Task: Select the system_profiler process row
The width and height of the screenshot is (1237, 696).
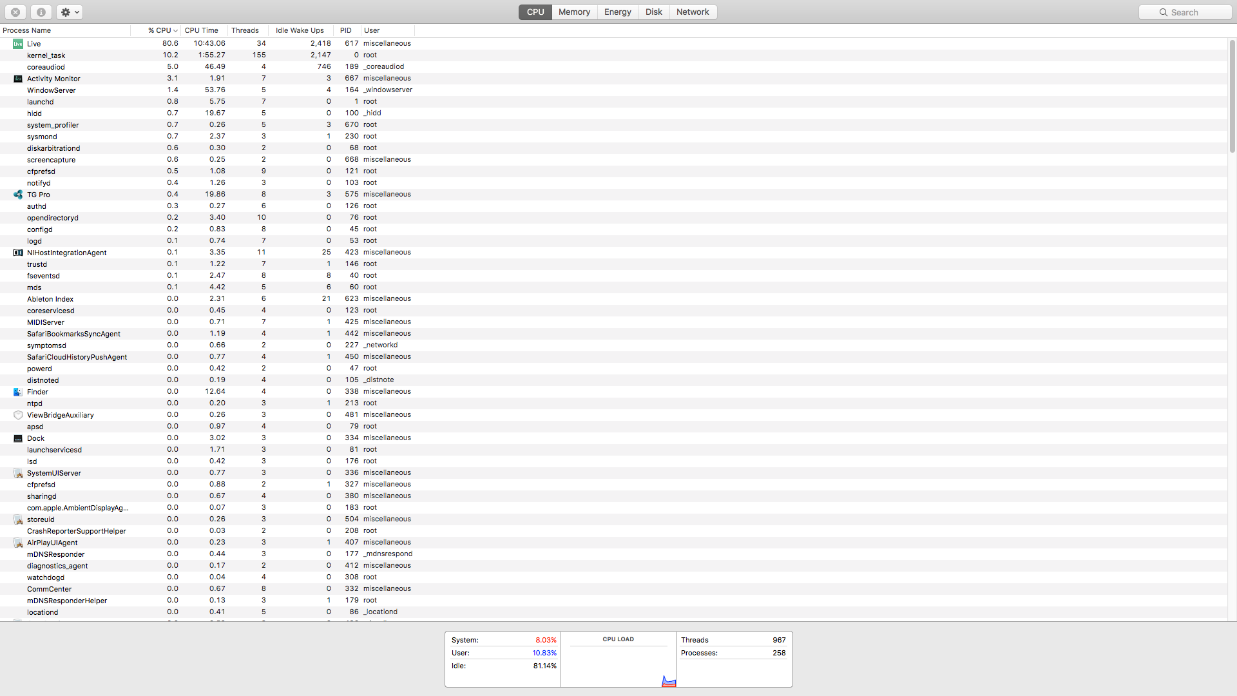Action: coord(613,125)
